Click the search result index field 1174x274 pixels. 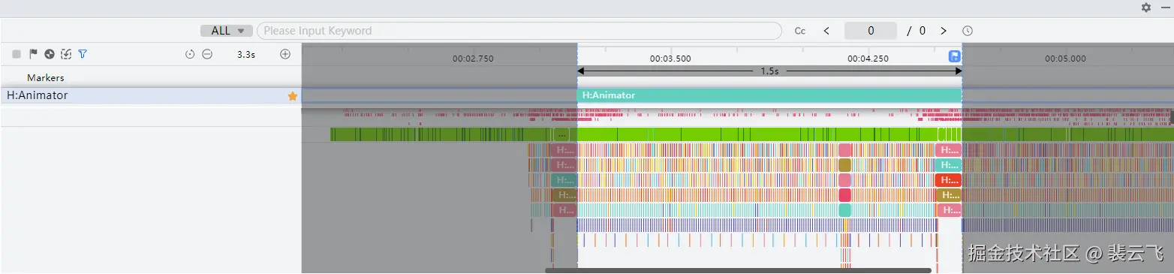(x=871, y=31)
